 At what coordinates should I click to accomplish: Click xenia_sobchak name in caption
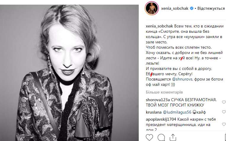click(x=159, y=26)
